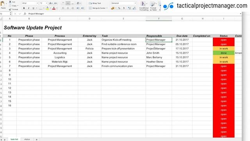Click the text orientation icon
The height and width of the screenshot is (141, 250).
pos(78,3)
